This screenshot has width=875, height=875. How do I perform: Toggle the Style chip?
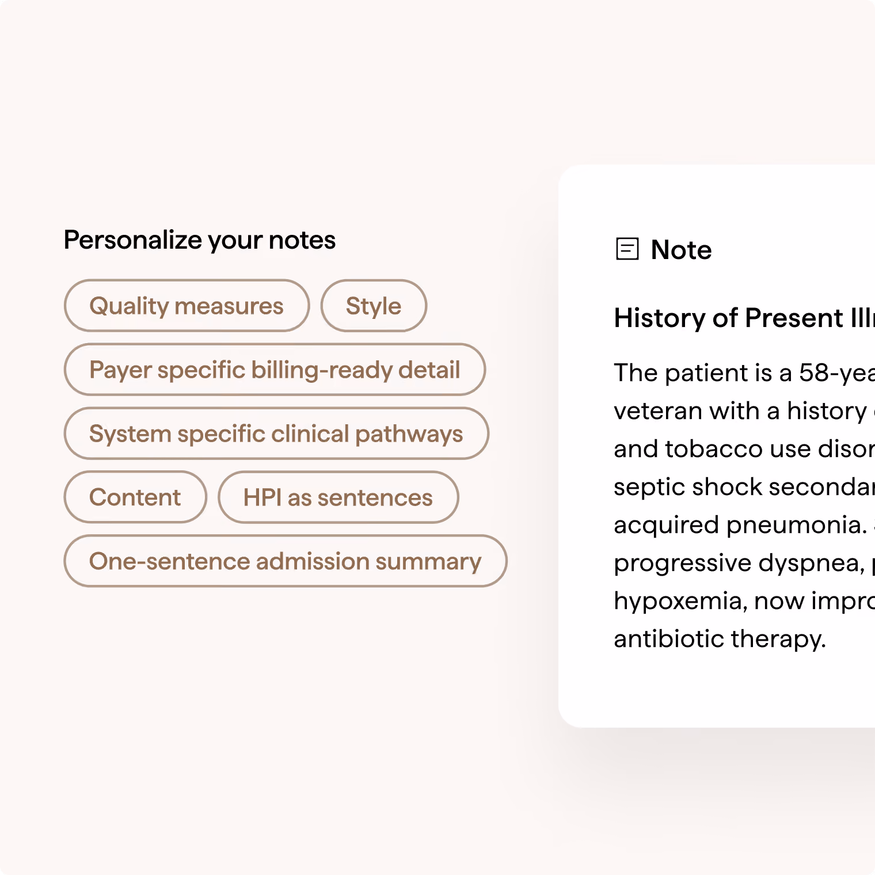click(x=374, y=306)
